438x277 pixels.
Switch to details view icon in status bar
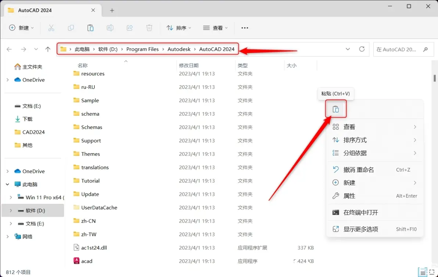pyautogui.click(x=423, y=272)
